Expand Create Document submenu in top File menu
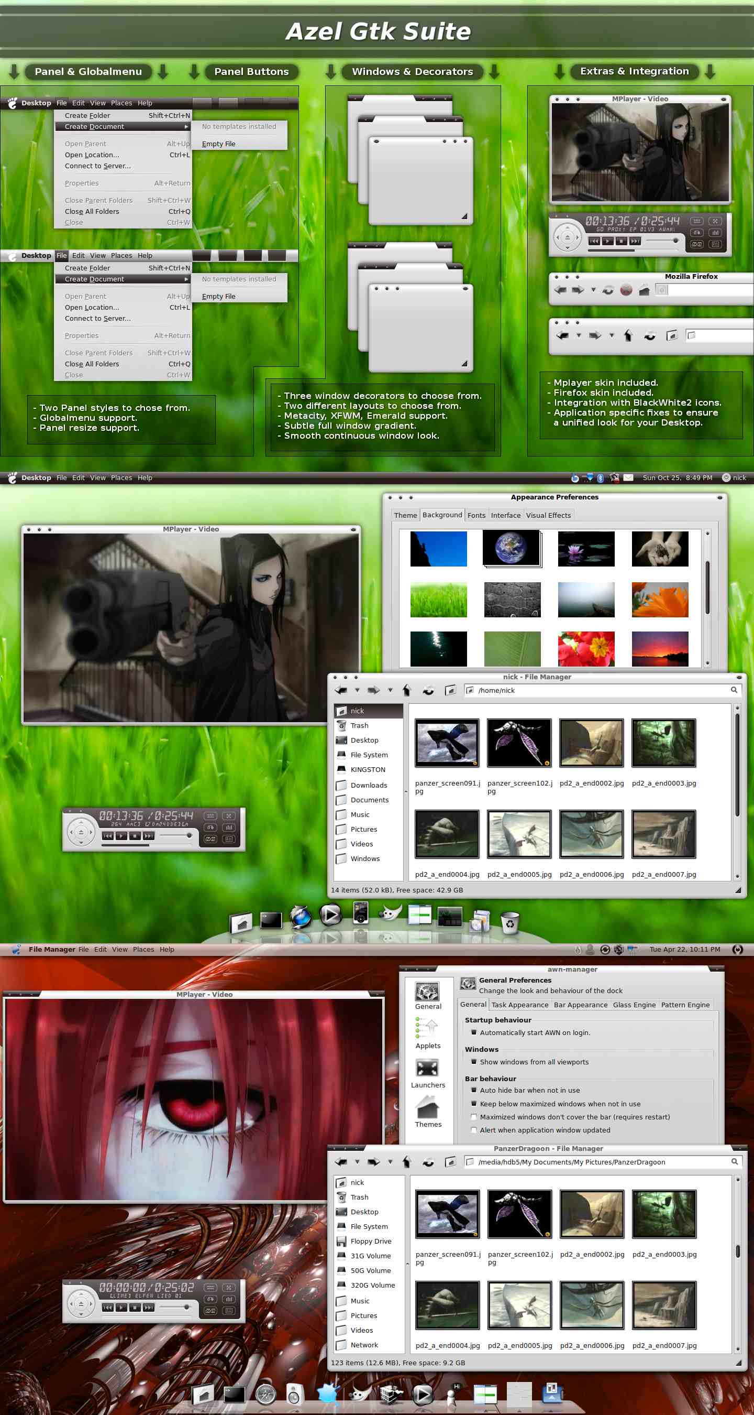754x1415 pixels. point(123,126)
